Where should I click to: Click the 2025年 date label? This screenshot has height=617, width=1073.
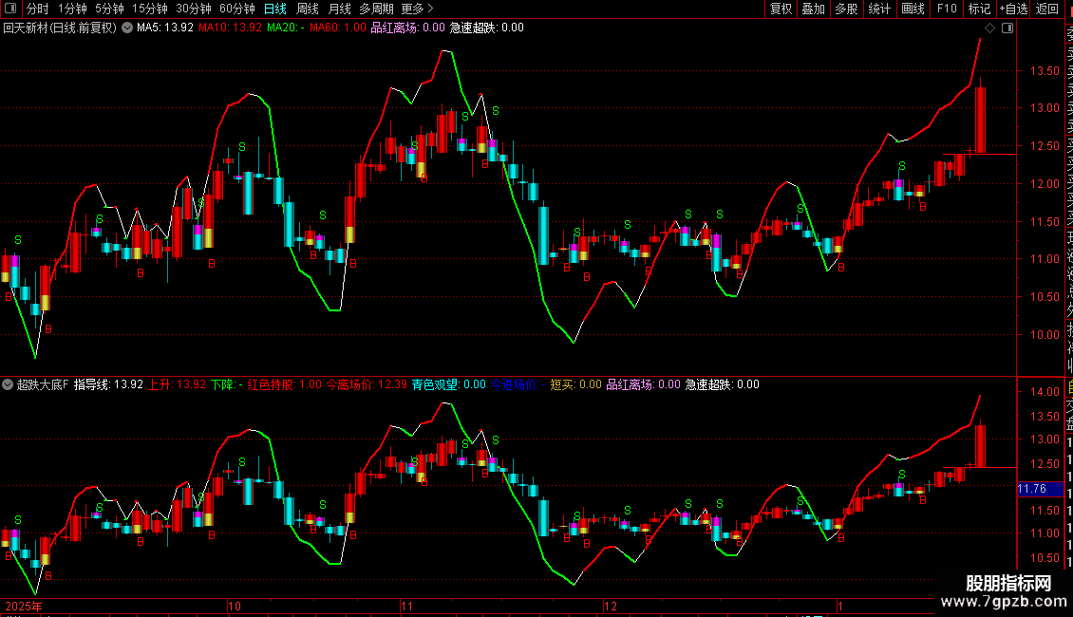(x=24, y=606)
